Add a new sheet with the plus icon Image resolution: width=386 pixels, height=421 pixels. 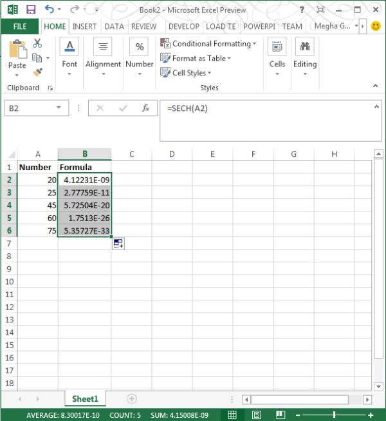point(131,398)
